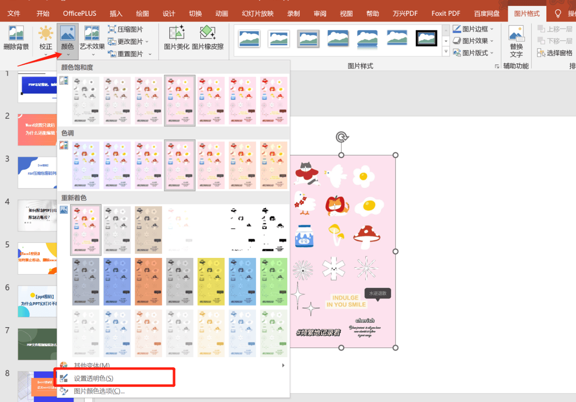The height and width of the screenshot is (402, 576).
Task: Open the 校正 corrections tool
Action: pos(45,34)
